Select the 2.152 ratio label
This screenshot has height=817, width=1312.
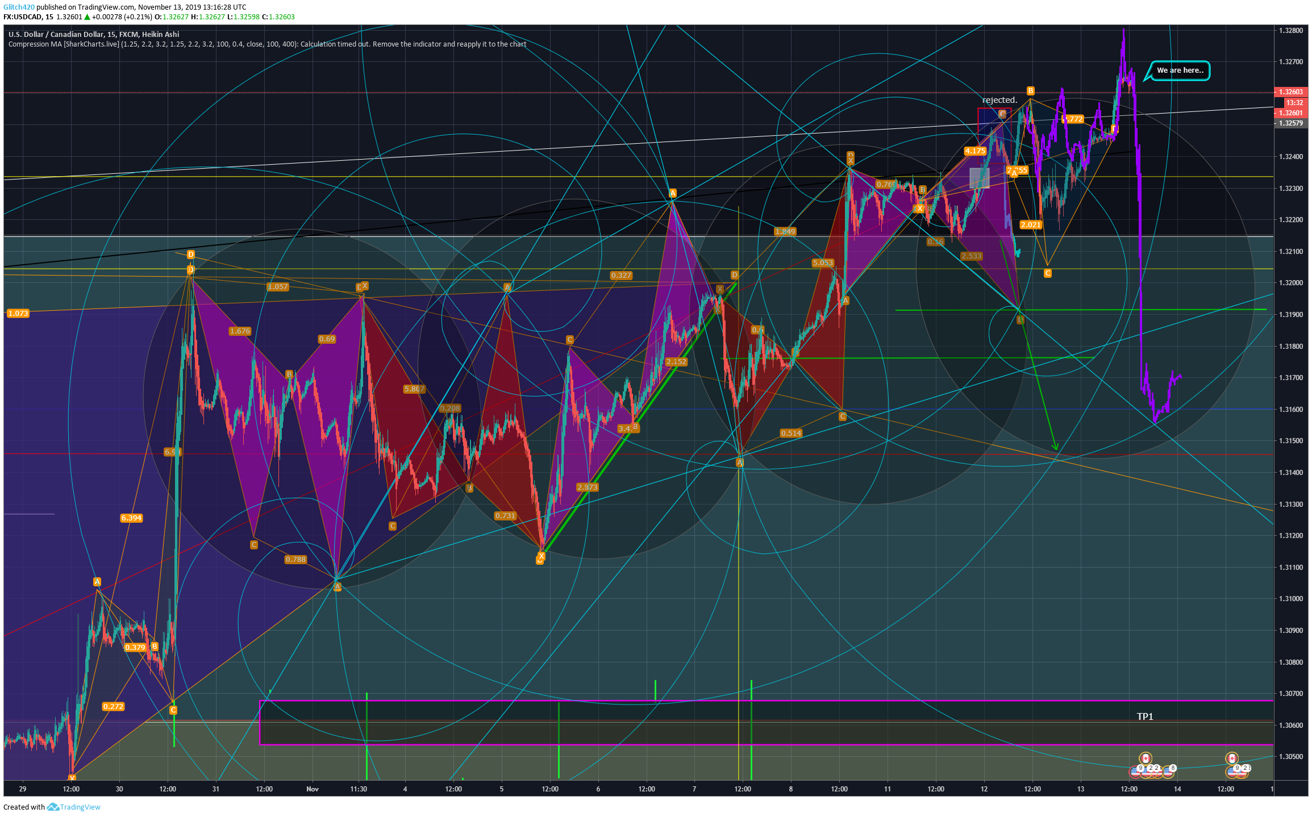tap(676, 361)
